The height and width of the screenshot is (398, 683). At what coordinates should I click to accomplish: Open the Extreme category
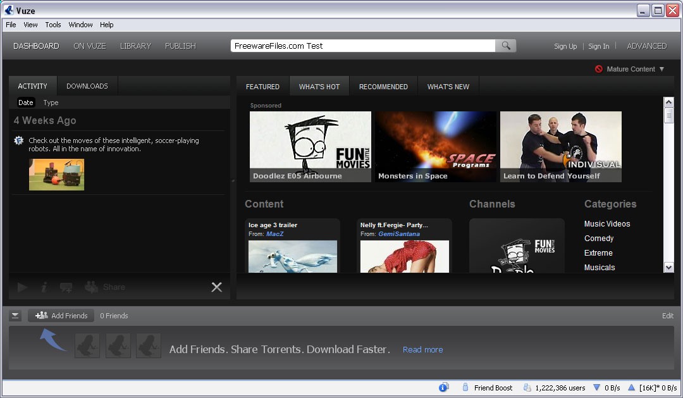(598, 253)
